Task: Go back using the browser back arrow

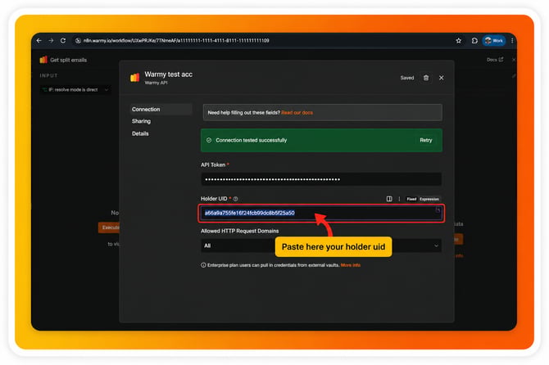Action: pos(39,41)
